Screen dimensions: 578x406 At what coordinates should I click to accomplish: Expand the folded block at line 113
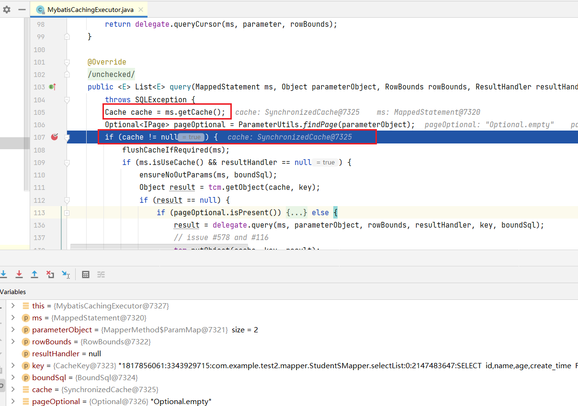click(x=67, y=213)
